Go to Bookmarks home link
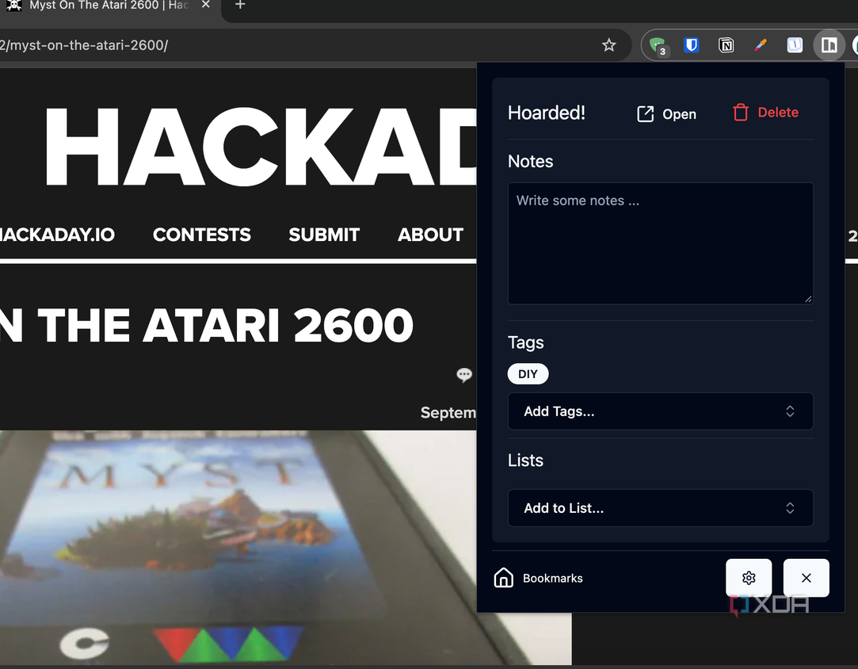Image resolution: width=858 pixels, height=669 pixels. tap(538, 578)
